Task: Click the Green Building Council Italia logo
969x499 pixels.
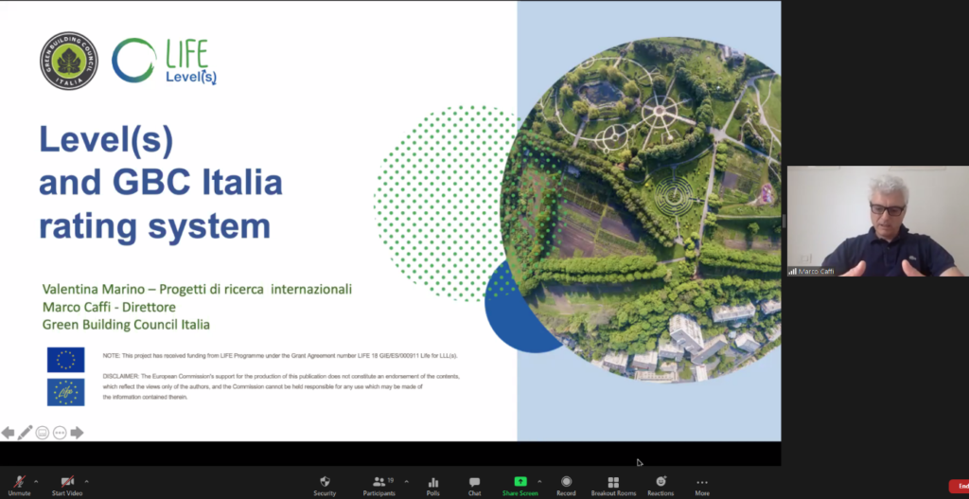Action: 69,61
